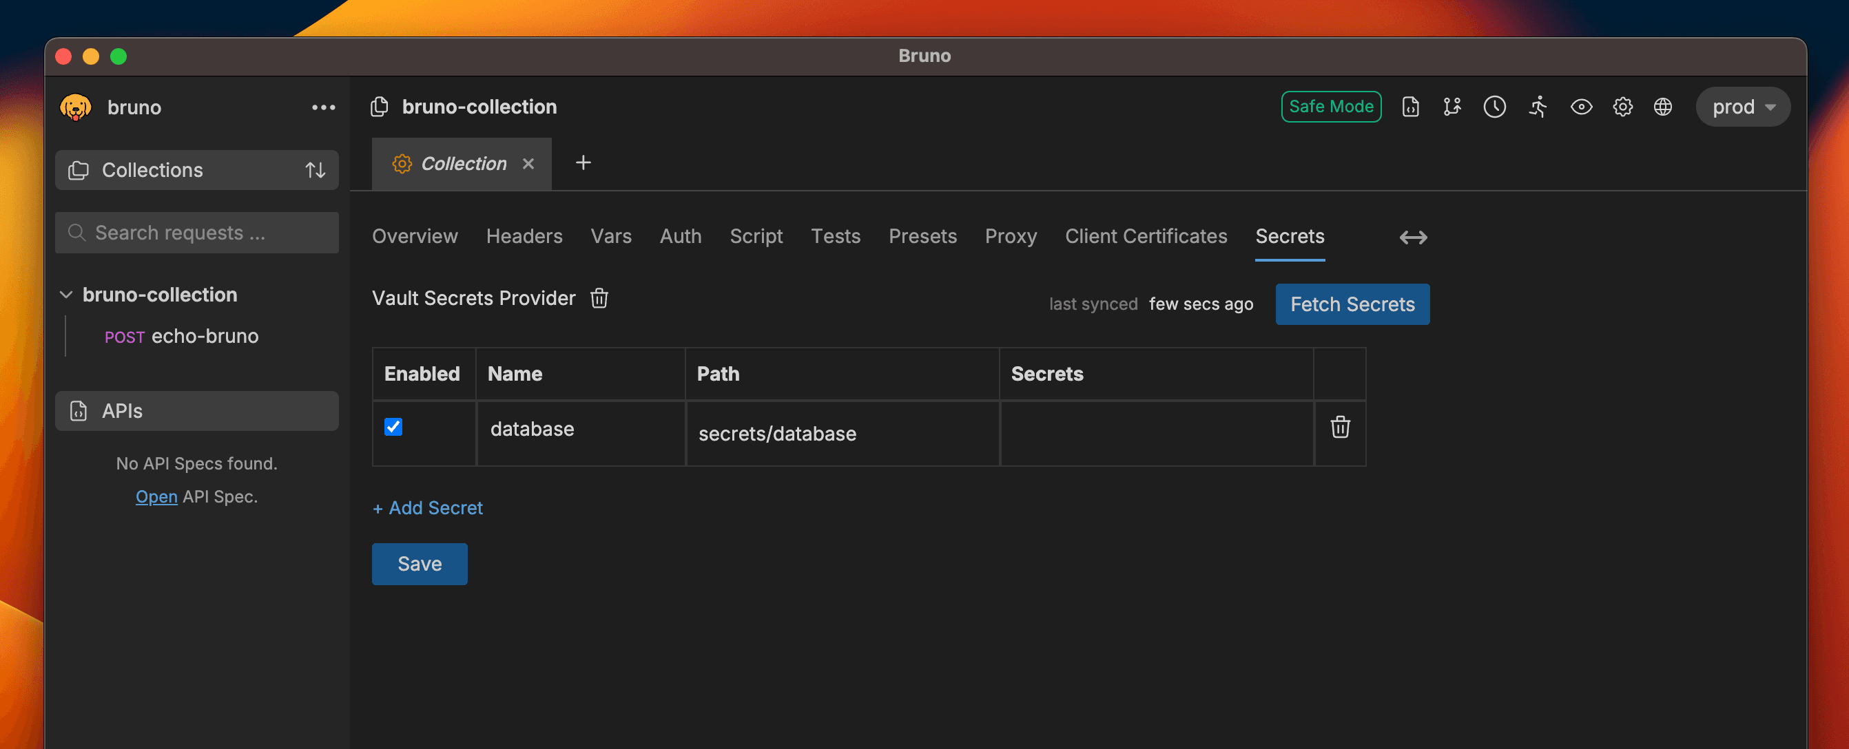
Task: Click the git version control icon
Action: (1452, 106)
